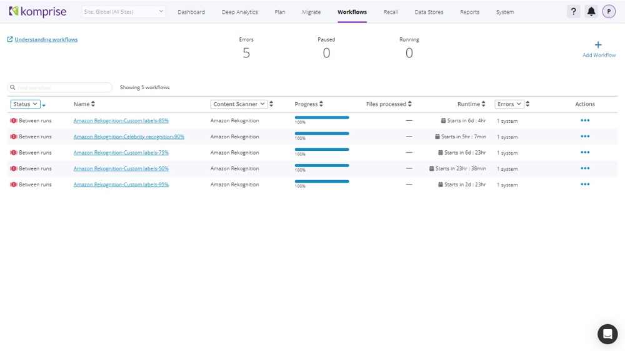Open Amazon Rekognition-Custom labels-95% workflow
Image resolution: width=625 pixels, height=351 pixels.
121,185
